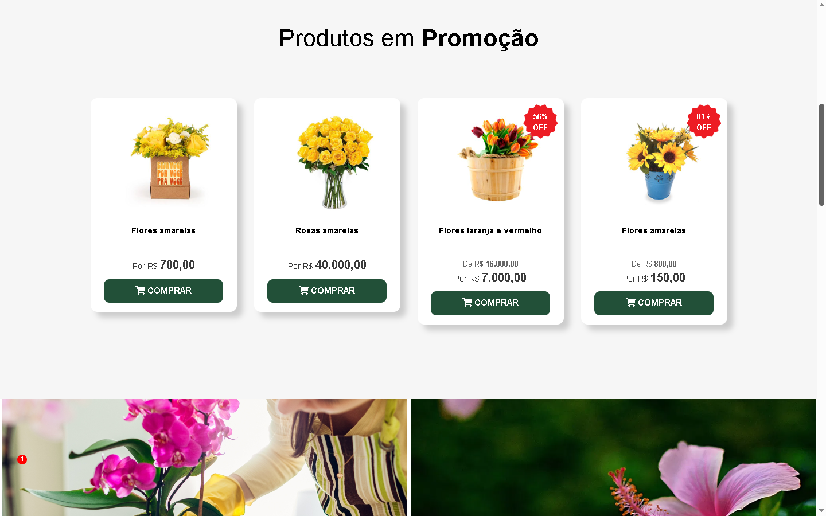Click the scrollbar down arrow
Screen dimensions: 826x516
(x=821, y=511)
